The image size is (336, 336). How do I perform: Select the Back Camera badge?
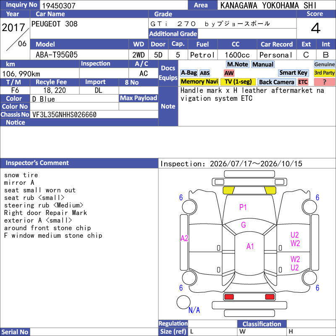(x=277, y=82)
